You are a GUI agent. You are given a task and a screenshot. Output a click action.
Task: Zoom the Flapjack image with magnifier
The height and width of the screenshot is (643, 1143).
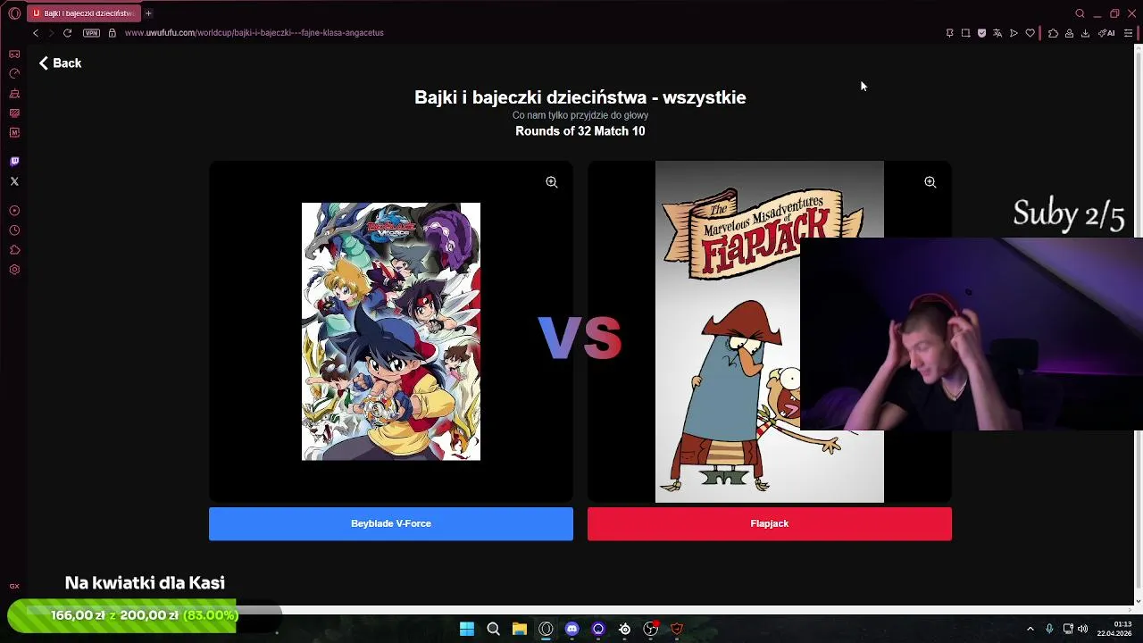[930, 182]
